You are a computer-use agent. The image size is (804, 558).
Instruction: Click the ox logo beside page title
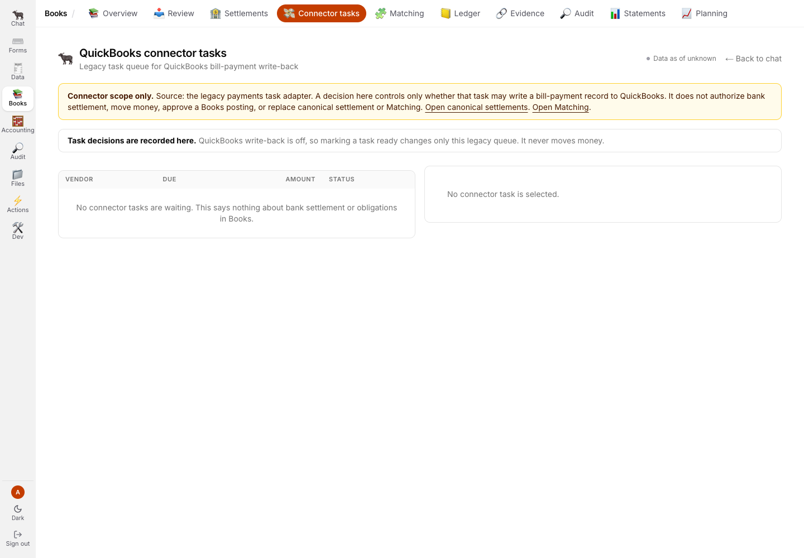65,58
